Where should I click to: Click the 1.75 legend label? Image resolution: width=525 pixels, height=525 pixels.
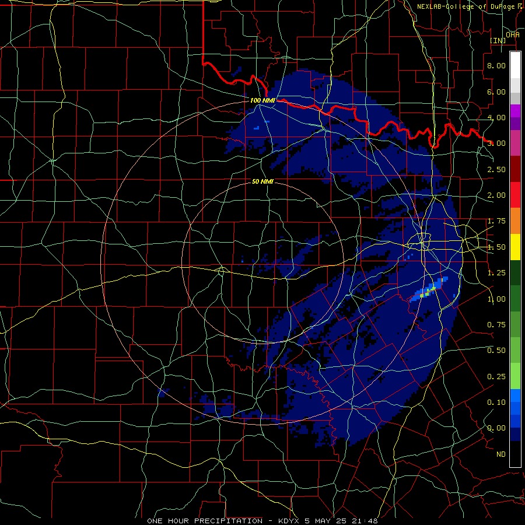pos(496,221)
